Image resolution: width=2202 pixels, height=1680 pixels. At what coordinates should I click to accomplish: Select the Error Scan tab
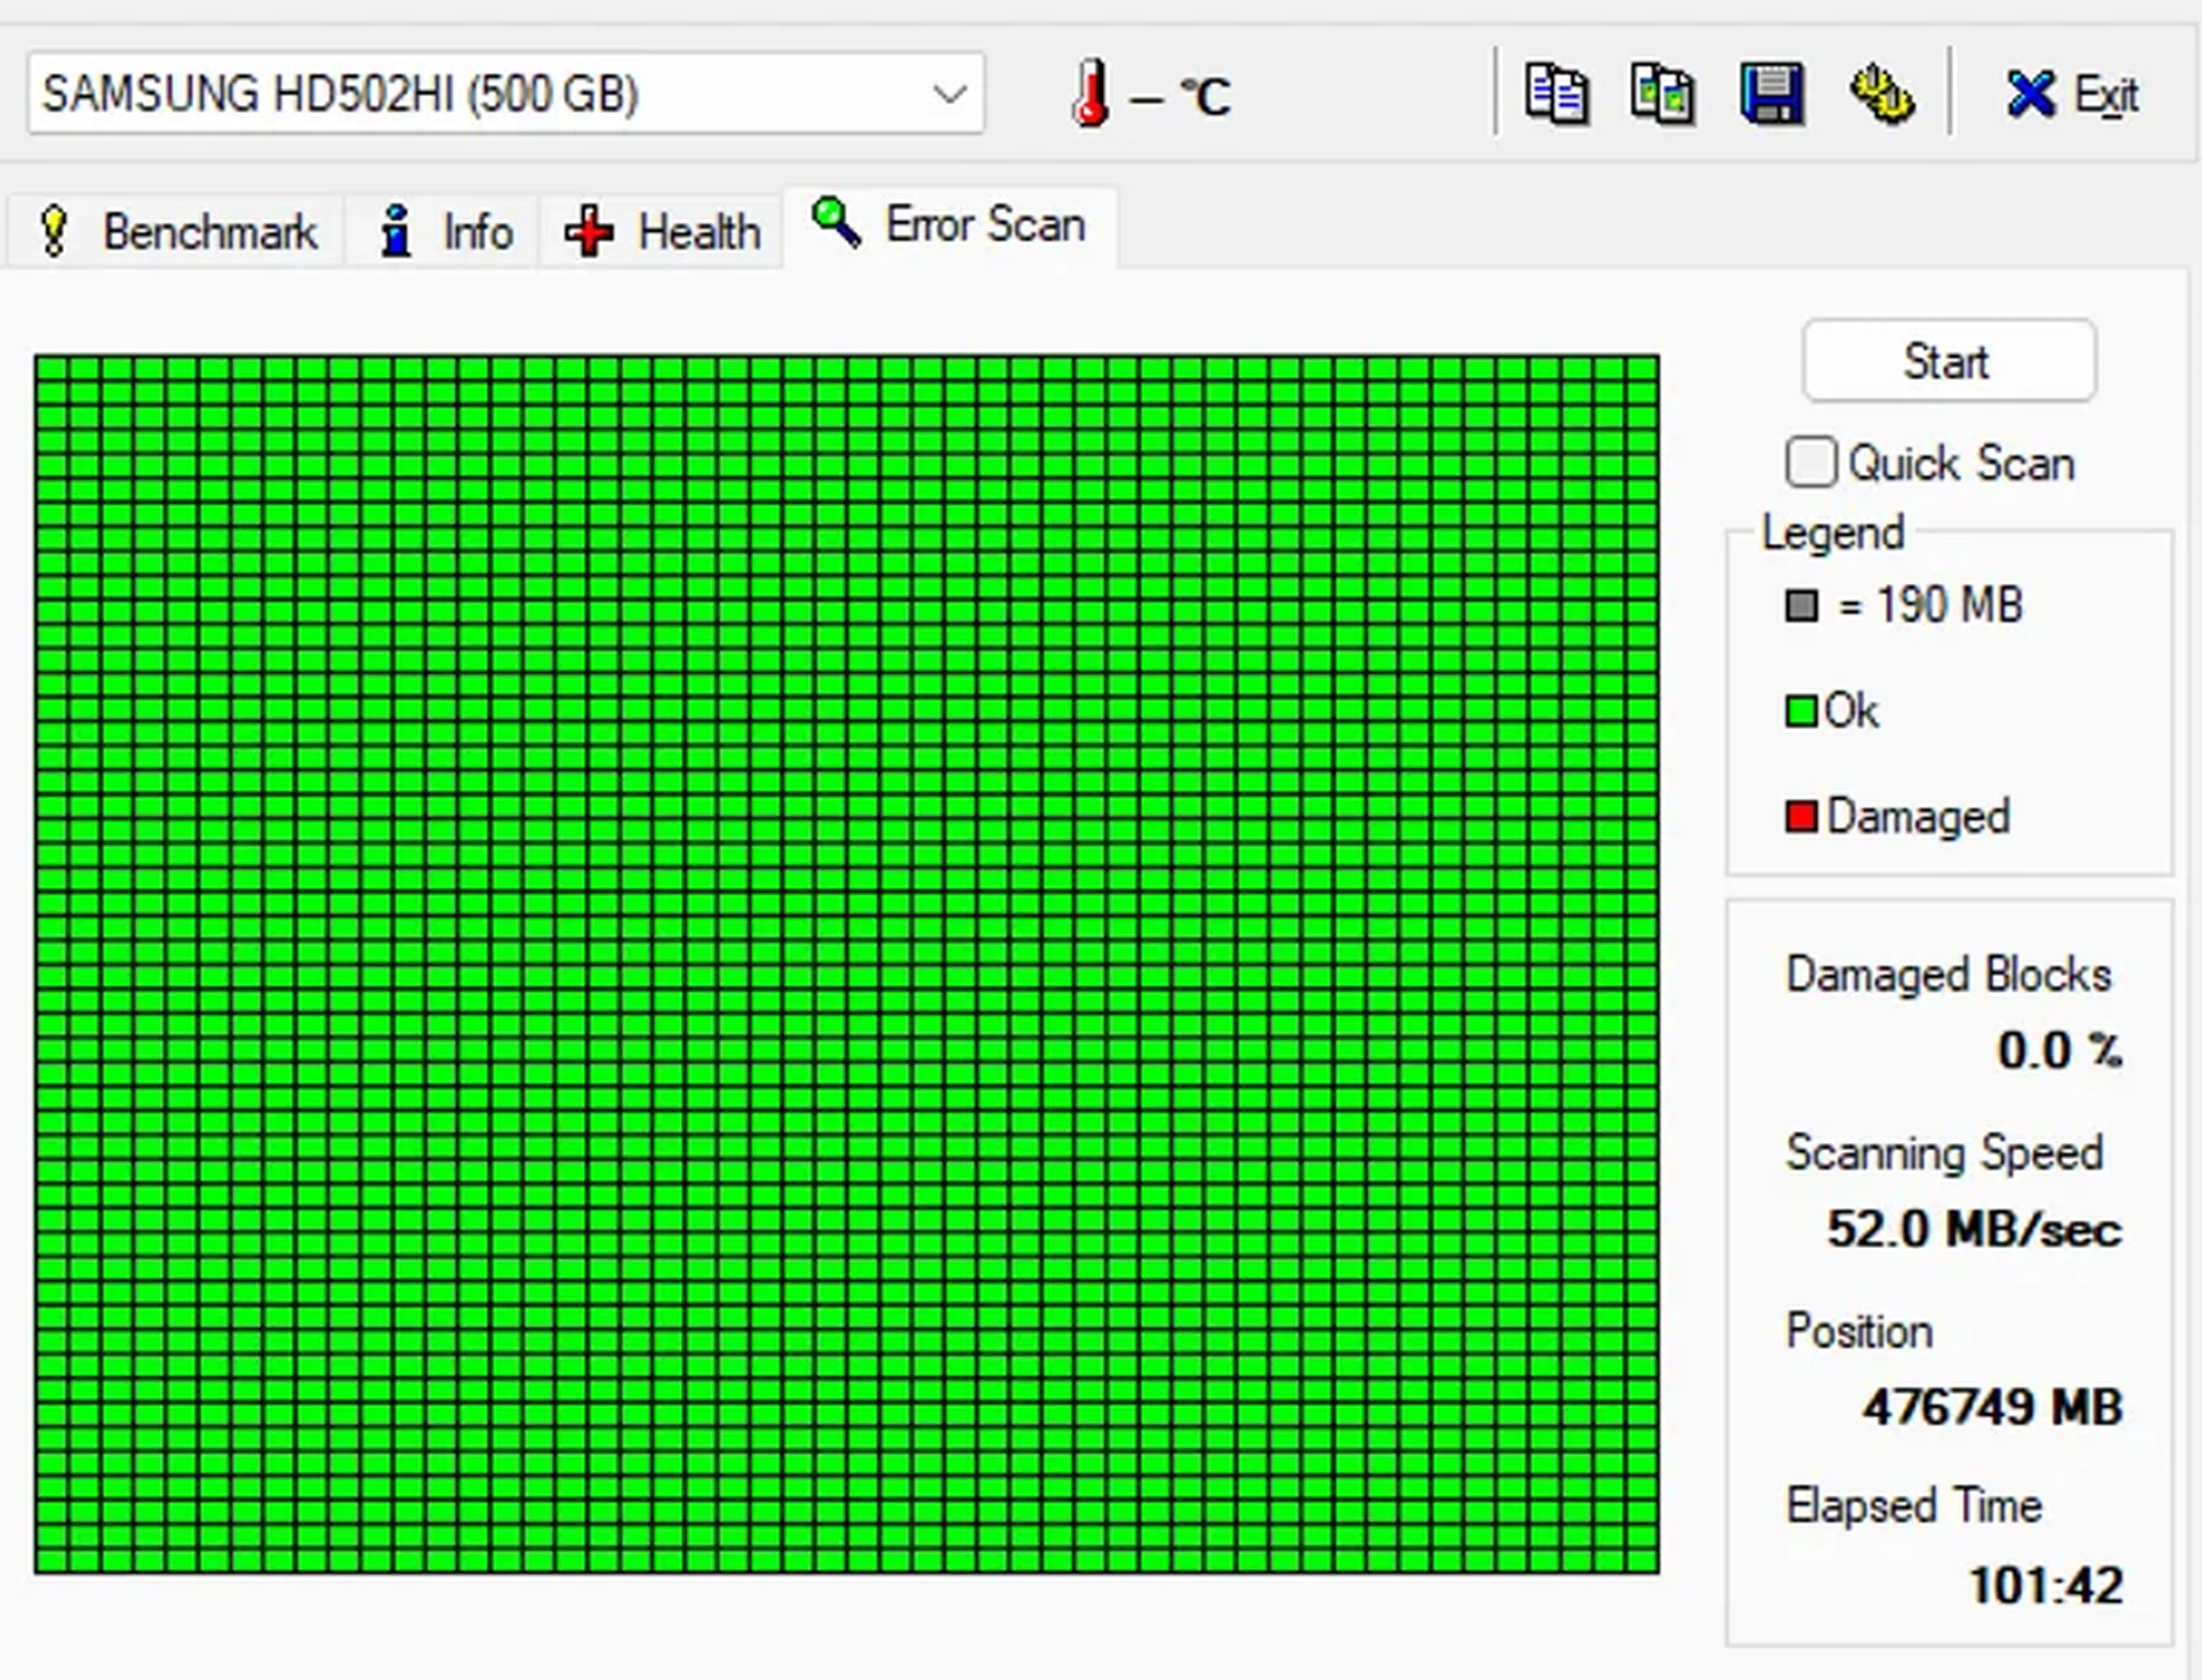(950, 226)
